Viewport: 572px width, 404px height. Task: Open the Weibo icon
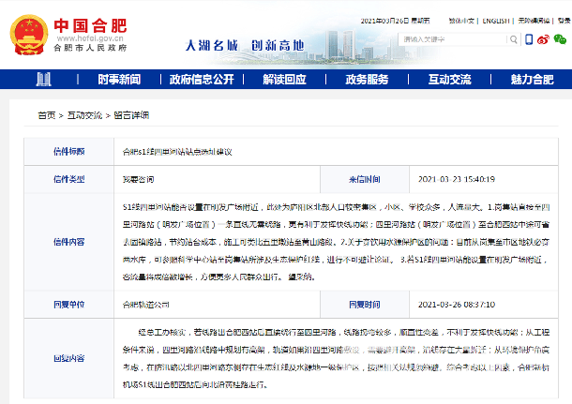(543, 39)
